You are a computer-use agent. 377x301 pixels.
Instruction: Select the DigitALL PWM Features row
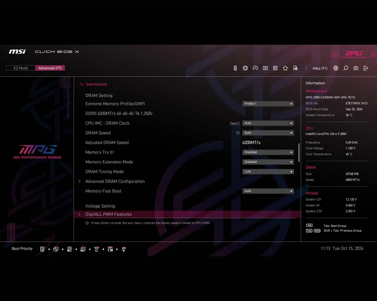tap(187, 214)
